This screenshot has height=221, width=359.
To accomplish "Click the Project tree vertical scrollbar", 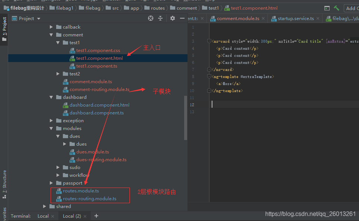I will click(186, 118).
